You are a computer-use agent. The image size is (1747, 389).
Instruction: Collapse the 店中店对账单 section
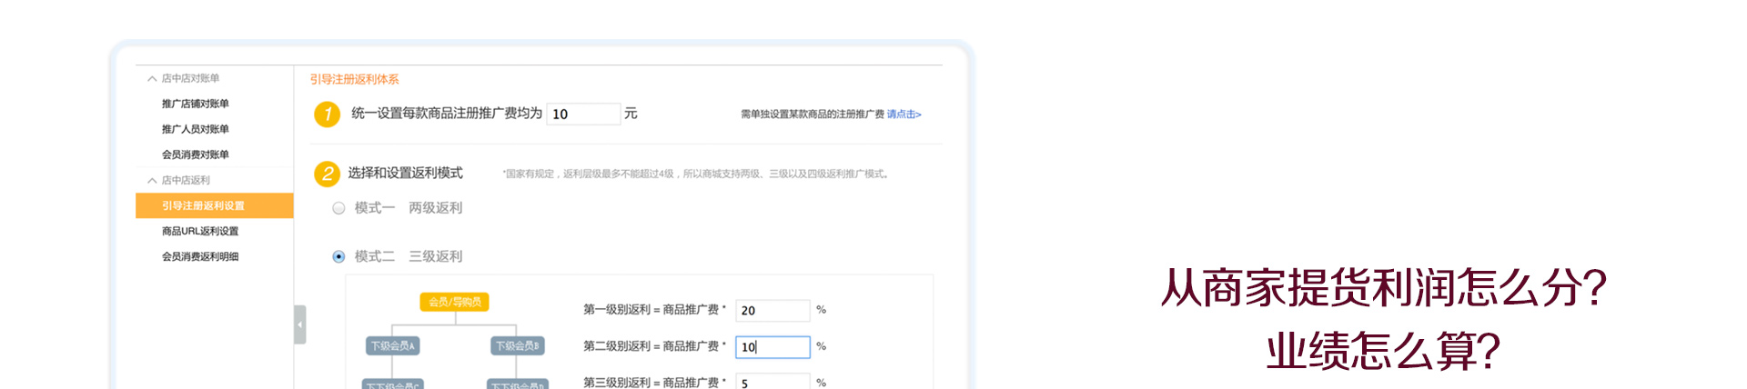click(x=153, y=79)
